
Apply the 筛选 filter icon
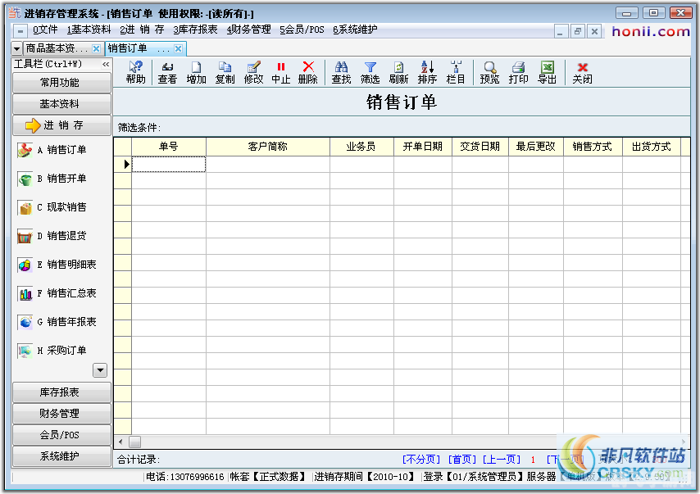[370, 70]
